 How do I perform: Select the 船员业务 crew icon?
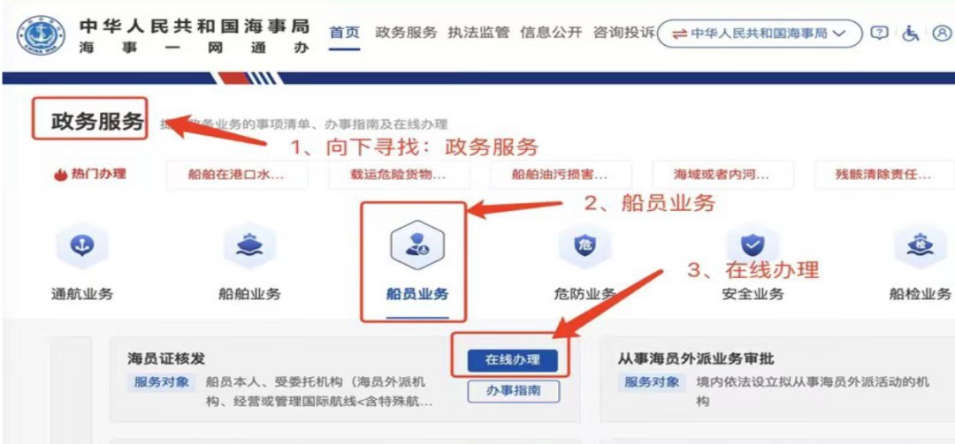pyautogui.click(x=417, y=244)
